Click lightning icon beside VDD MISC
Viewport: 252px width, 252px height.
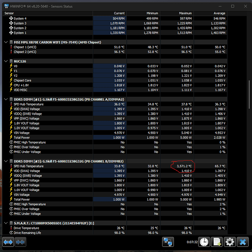(11, 90)
